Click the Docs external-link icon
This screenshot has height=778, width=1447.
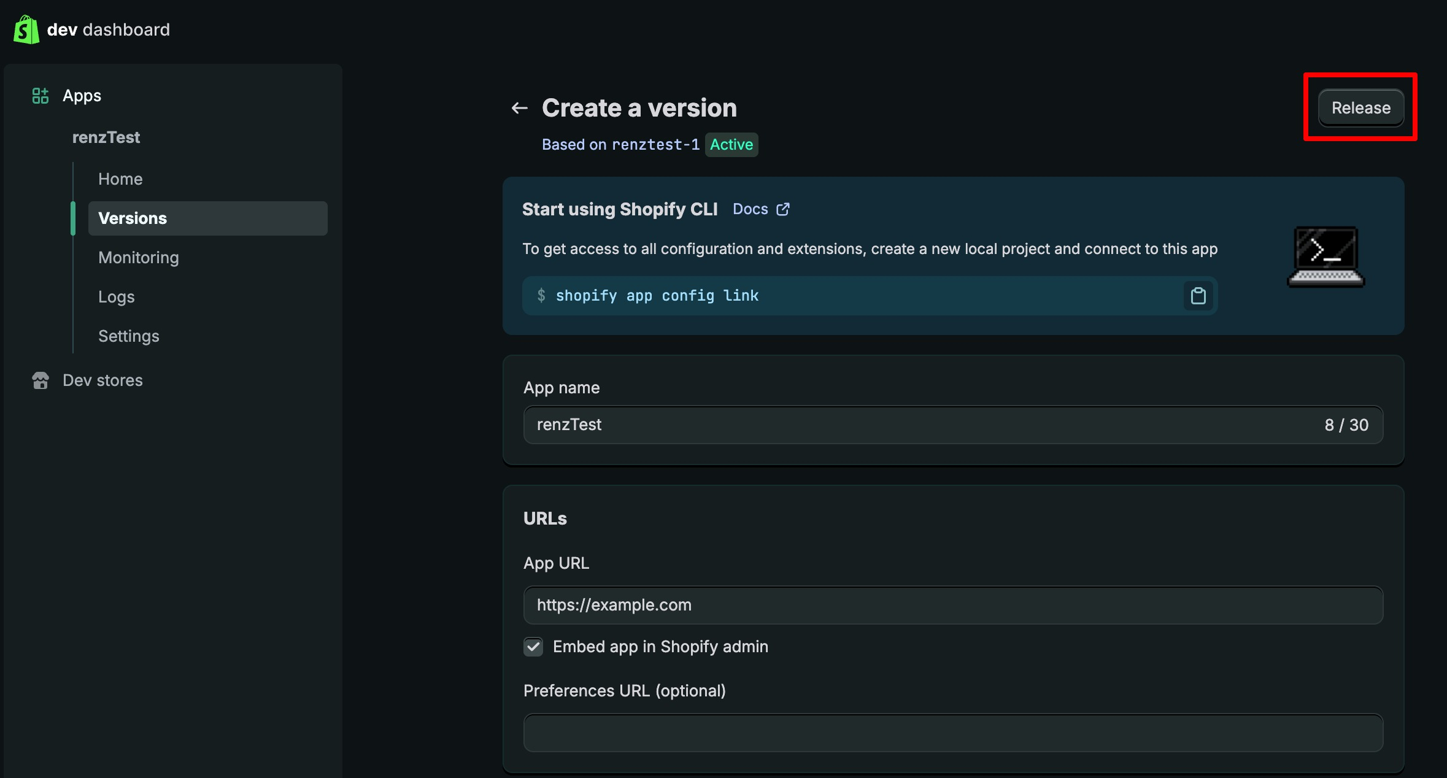(x=783, y=209)
